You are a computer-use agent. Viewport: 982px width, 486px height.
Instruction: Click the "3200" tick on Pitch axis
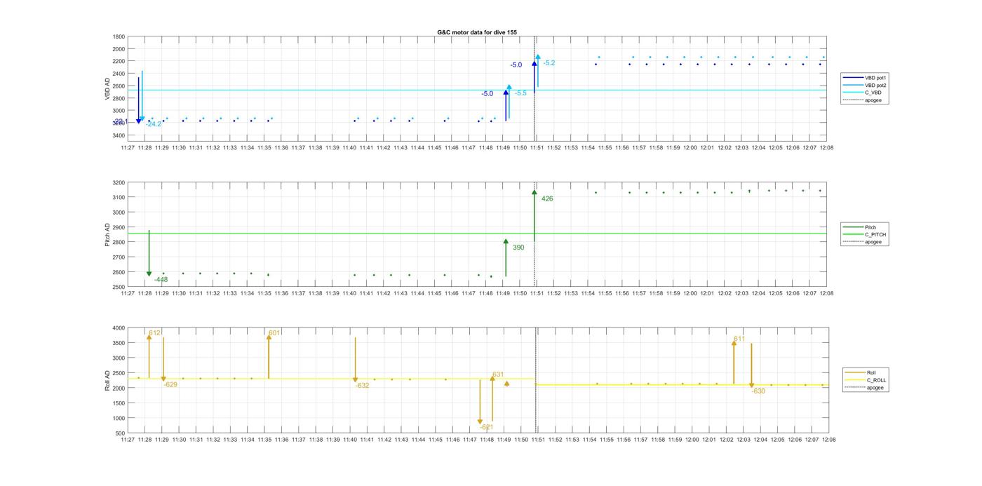tap(119, 182)
